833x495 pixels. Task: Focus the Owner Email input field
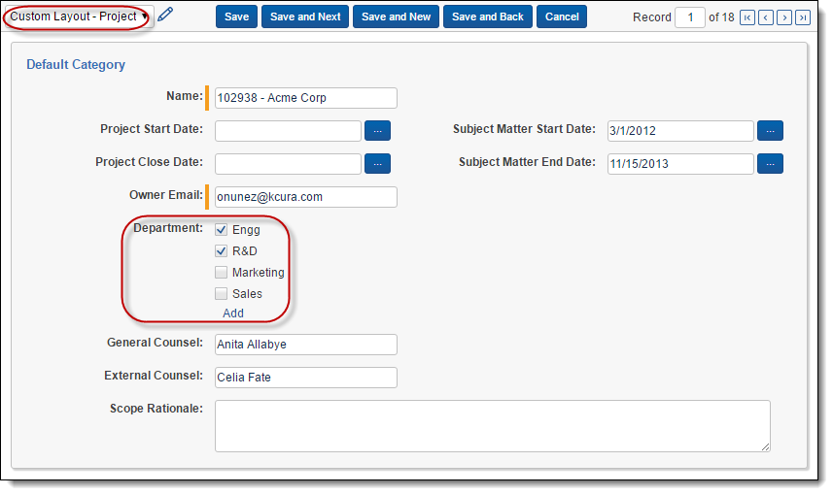(305, 197)
